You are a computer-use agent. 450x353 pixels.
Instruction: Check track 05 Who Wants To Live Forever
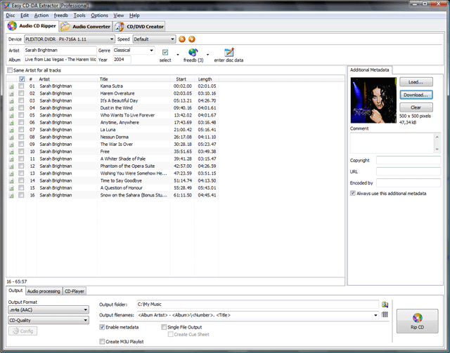click(21, 115)
